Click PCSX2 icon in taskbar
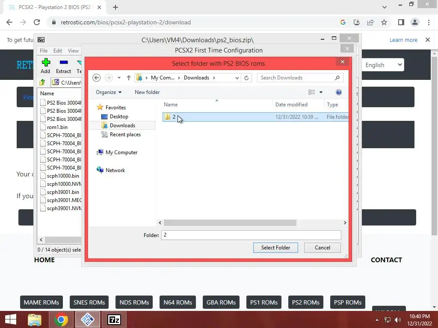This screenshot has height=328, width=438. [x=88, y=319]
